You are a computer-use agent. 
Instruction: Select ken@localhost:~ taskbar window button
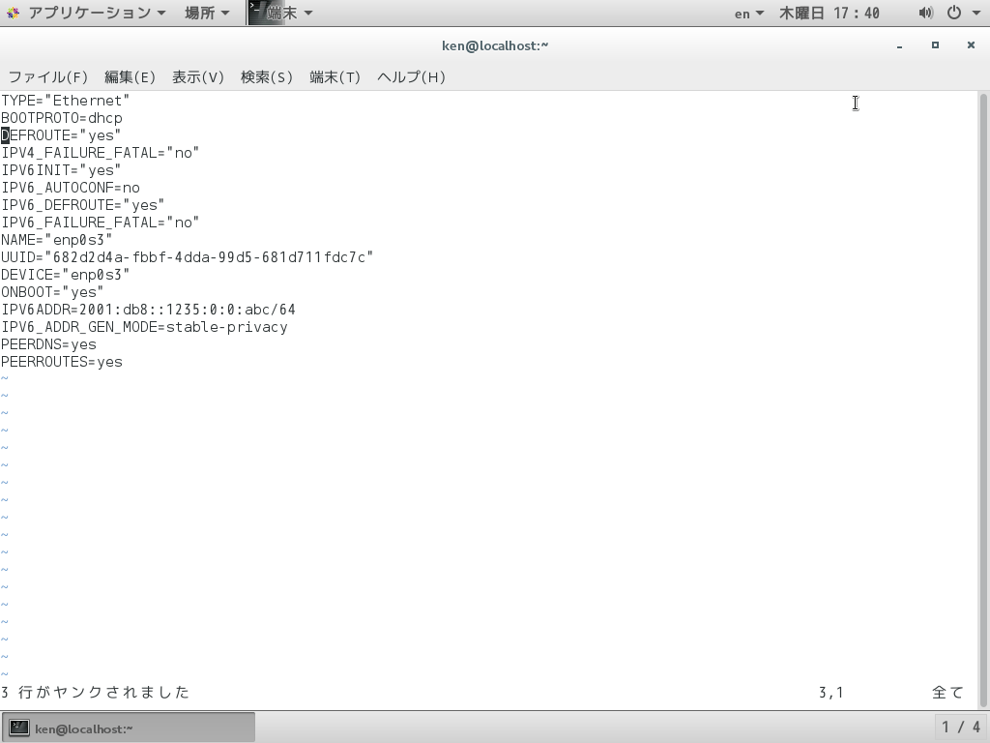tap(129, 728)
